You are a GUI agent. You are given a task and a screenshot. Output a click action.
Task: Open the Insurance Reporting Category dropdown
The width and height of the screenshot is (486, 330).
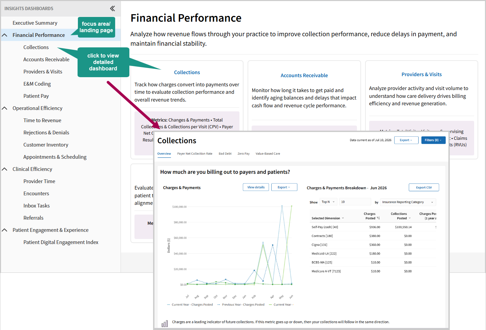(408, 202)
